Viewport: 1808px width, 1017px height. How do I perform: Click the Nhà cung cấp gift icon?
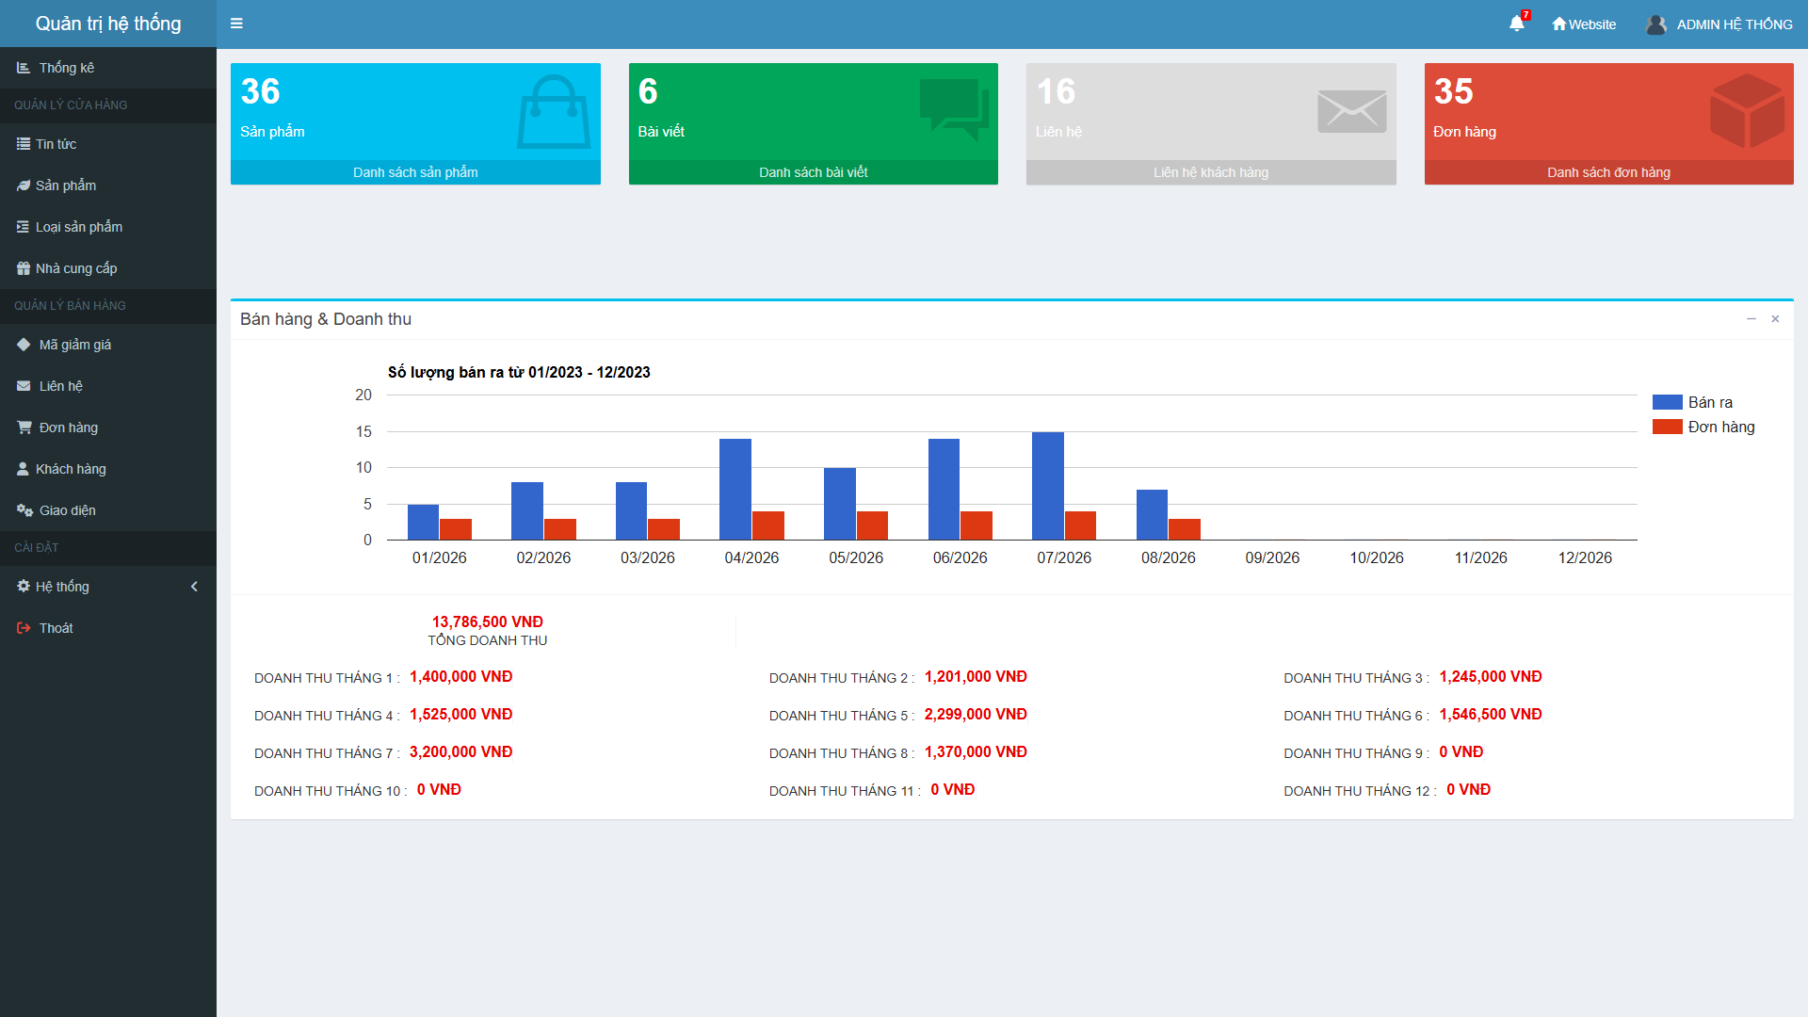(24, 268)
